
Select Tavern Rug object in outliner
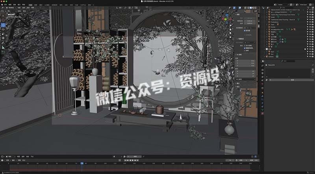coord(283,15)
